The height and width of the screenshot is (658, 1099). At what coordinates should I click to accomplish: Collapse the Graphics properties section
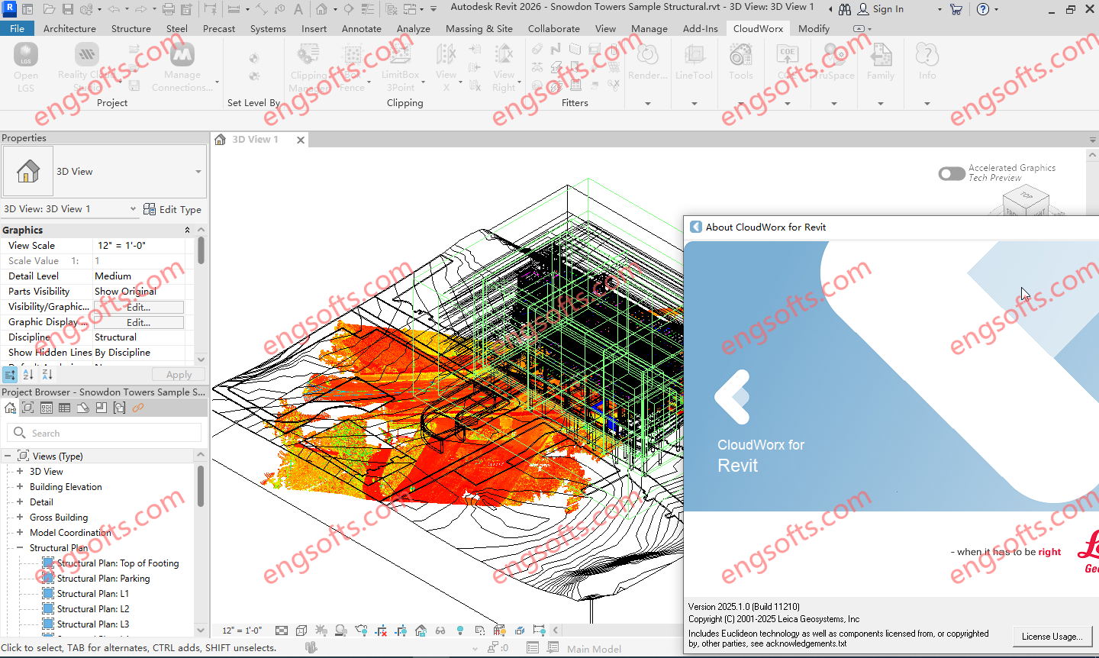pyautogui.click(x=187, y=231)
